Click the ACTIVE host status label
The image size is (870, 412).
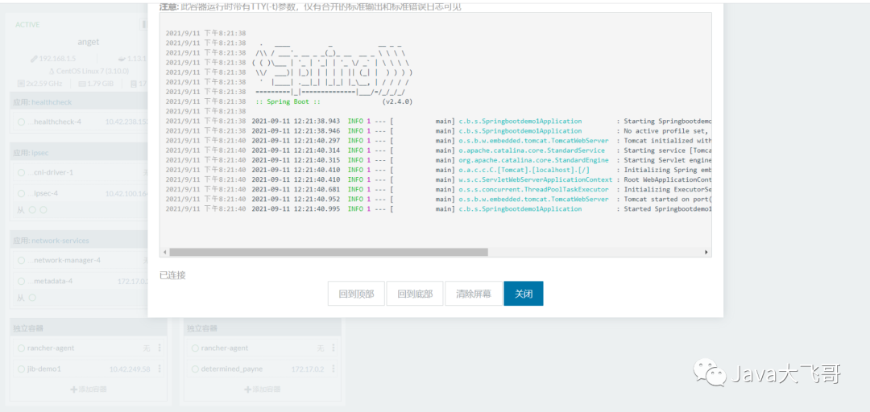click(27, 25)
